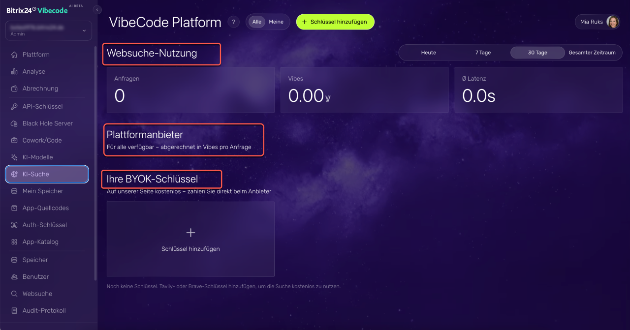Select the Heute time range
The height and width of the screenshot is (330, 630).
click(428, 53)
